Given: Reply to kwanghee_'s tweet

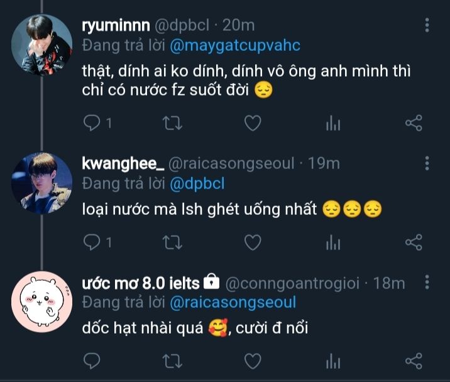Looking at the screenshot, I should coord(92,242).
